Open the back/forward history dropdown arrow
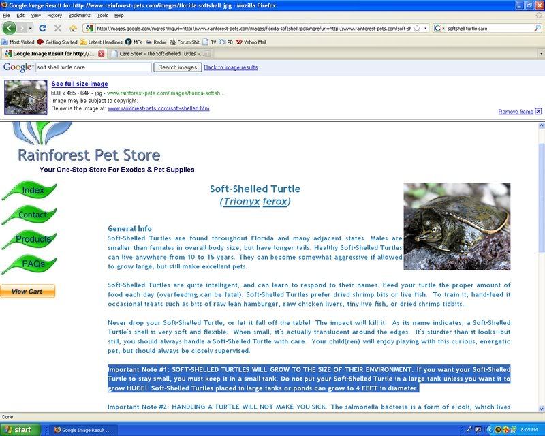This screenshot has width=545, height=436. [x=30, y=28]
